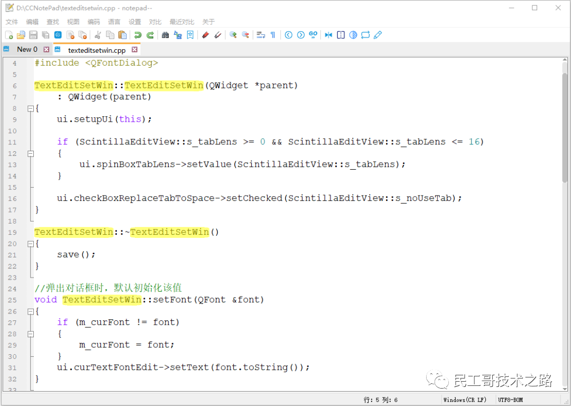Image resolution: width=571 pixels, height=406 pixels.
Task: Click the Save file floppy icon
Action: 33,35
